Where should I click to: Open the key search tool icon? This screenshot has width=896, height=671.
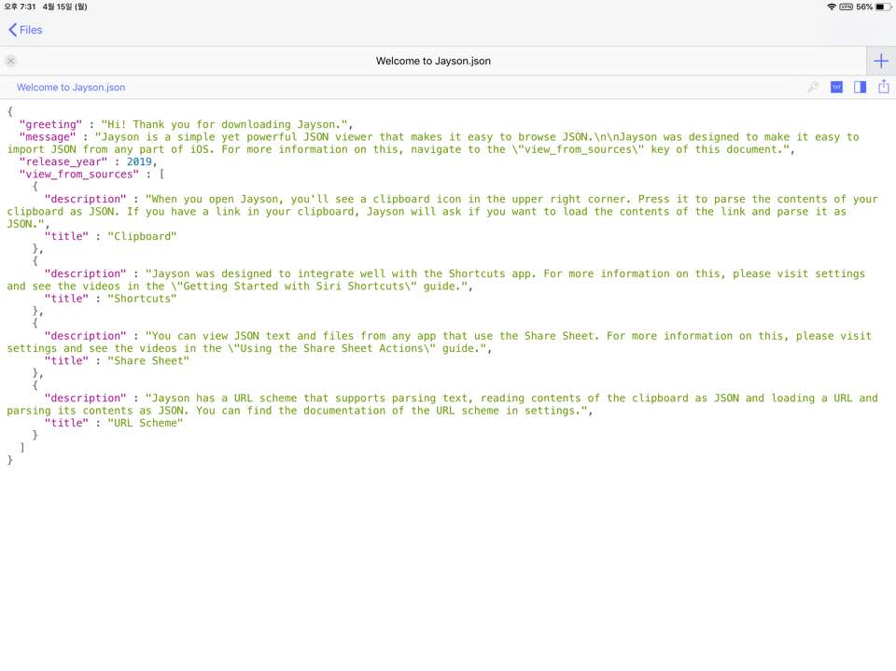(x=813, y=87)
